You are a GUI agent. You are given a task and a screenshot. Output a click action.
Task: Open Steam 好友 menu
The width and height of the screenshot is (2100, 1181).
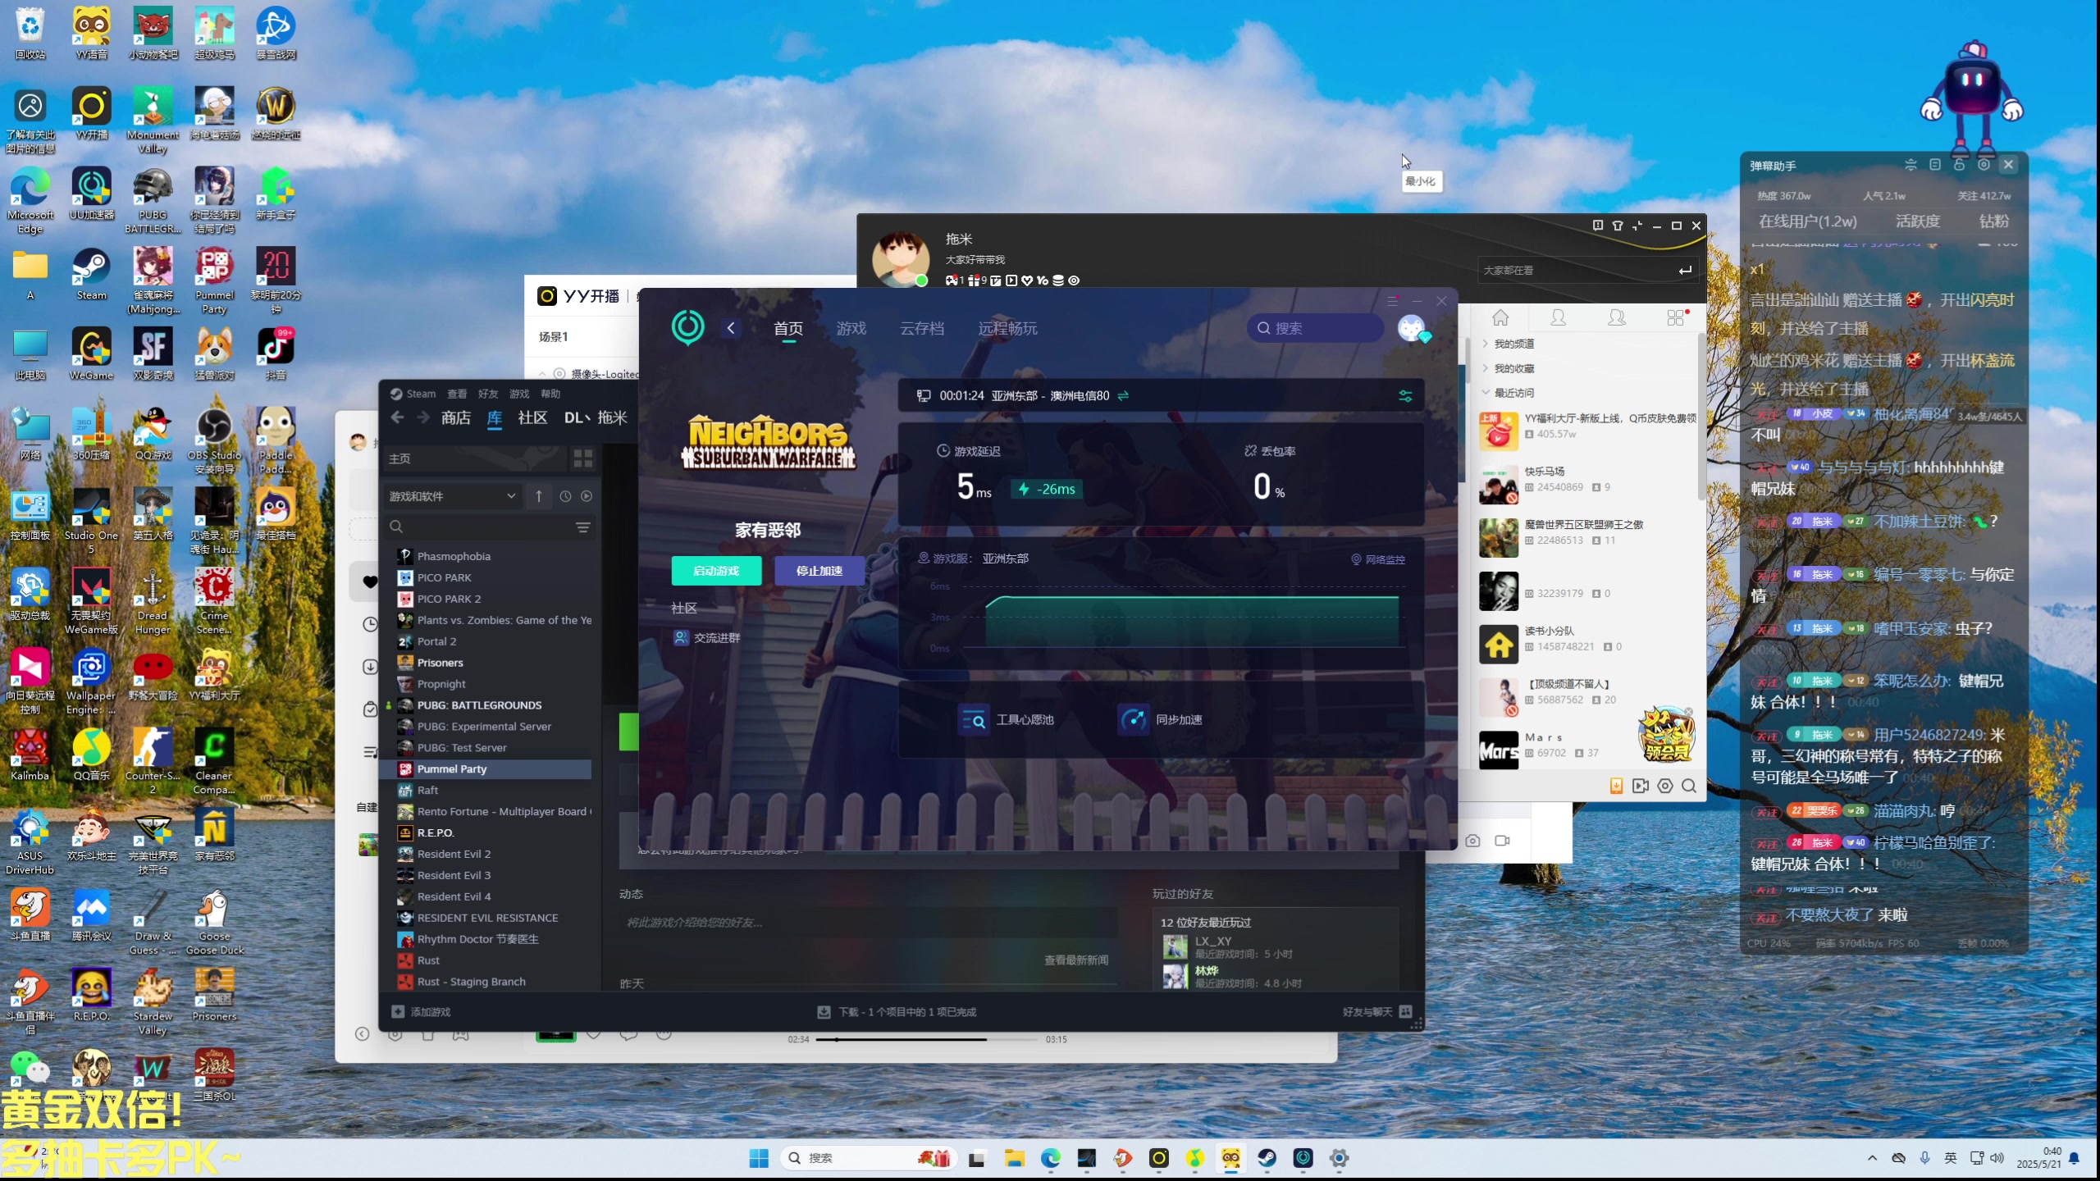(x=488, y=394)
